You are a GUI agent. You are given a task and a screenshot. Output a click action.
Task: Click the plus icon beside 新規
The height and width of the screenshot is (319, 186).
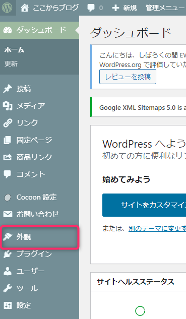coord(115,8)
